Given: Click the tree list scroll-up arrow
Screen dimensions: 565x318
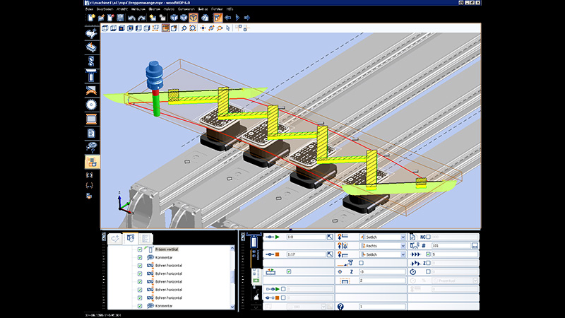Looking at the screenshot, I should (x=232, y=249).
